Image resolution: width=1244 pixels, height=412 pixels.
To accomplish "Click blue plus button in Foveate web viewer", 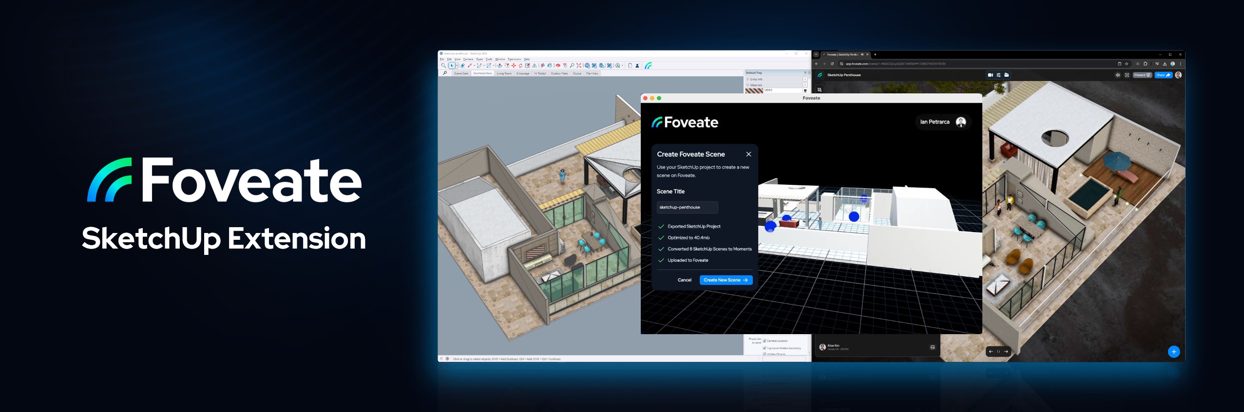I will click(x=1174, y=352).
